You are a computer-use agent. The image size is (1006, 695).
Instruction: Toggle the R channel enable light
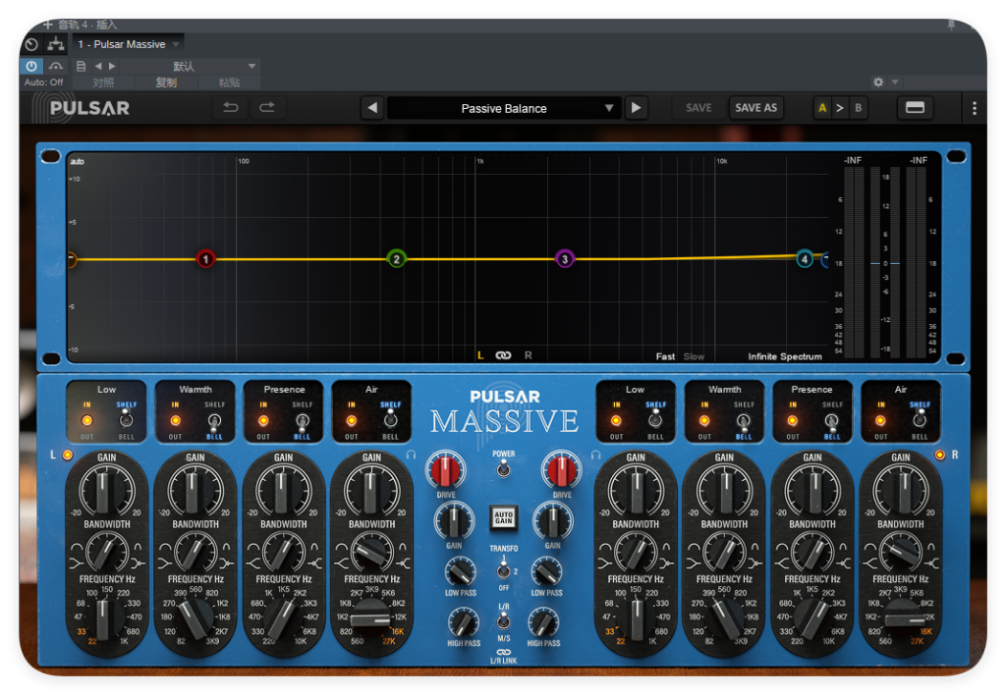coord(940,454)
